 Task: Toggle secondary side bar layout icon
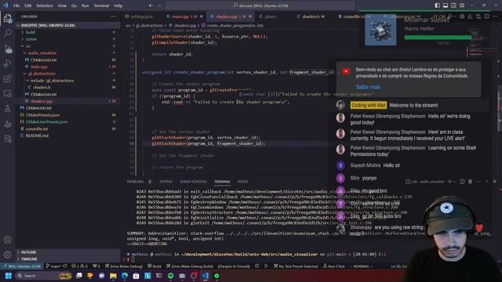point(453,5)
